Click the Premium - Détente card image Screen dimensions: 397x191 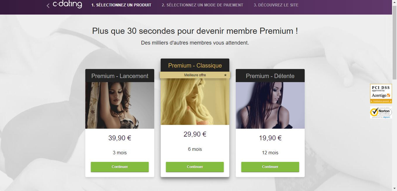tap(270, 105)
